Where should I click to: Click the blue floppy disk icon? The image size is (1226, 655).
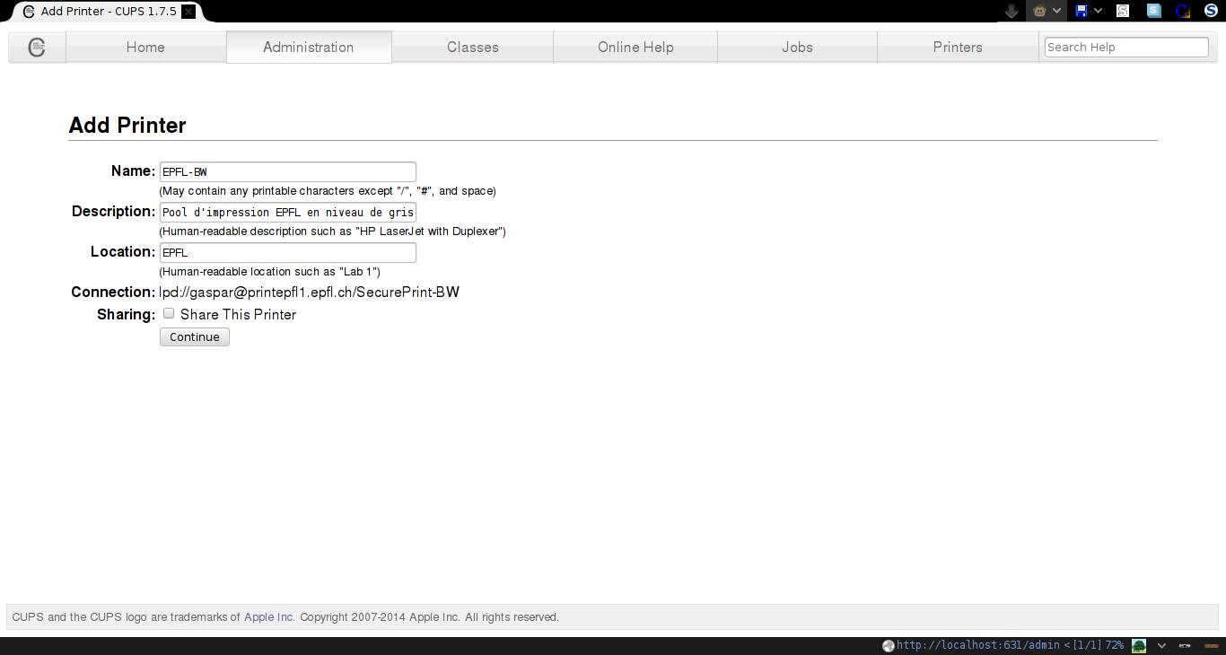(1082, 11)
